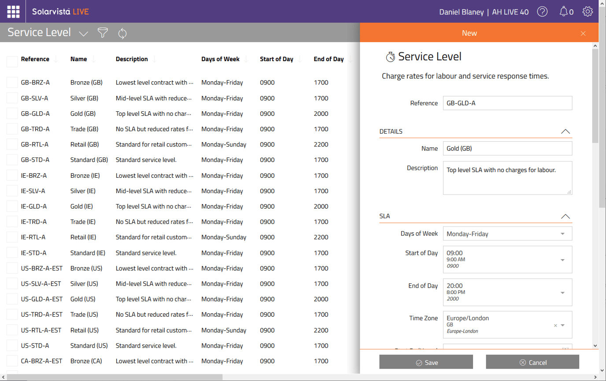Click the Cancel button
The width and height of the screenshot is (606, 381).
click(x=532, y=362)
